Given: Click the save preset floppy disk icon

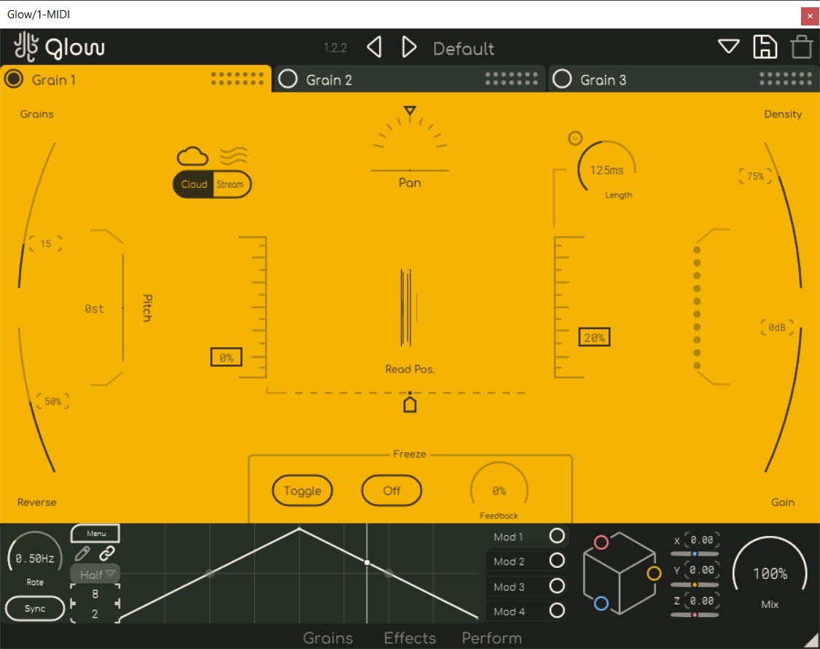Looking at the screenshot, I should [x=765, y=47].
